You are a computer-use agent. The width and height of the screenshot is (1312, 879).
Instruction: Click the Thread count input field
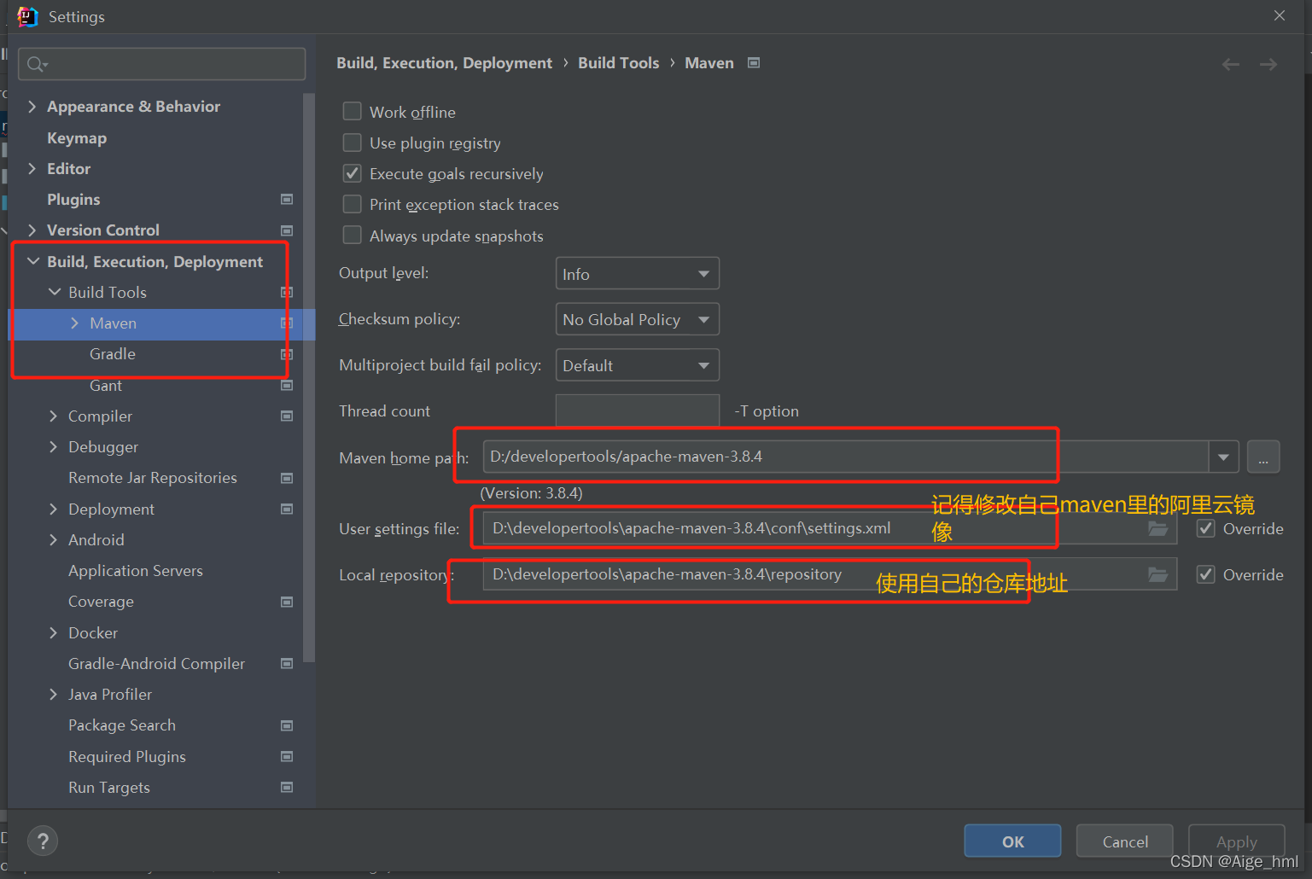point(637,411)
